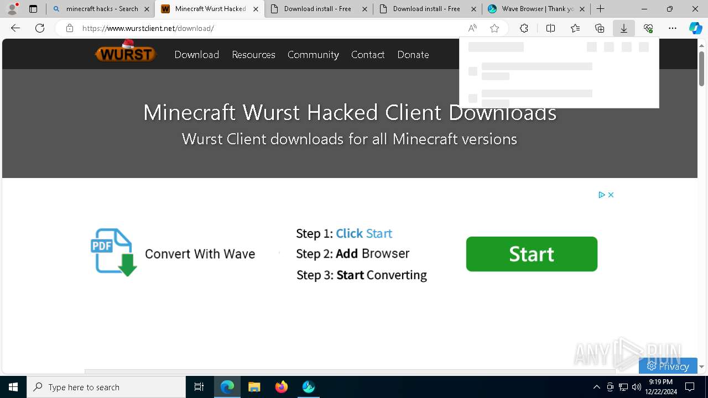Open the Donate page
The image size is (708, 398).
413,54
